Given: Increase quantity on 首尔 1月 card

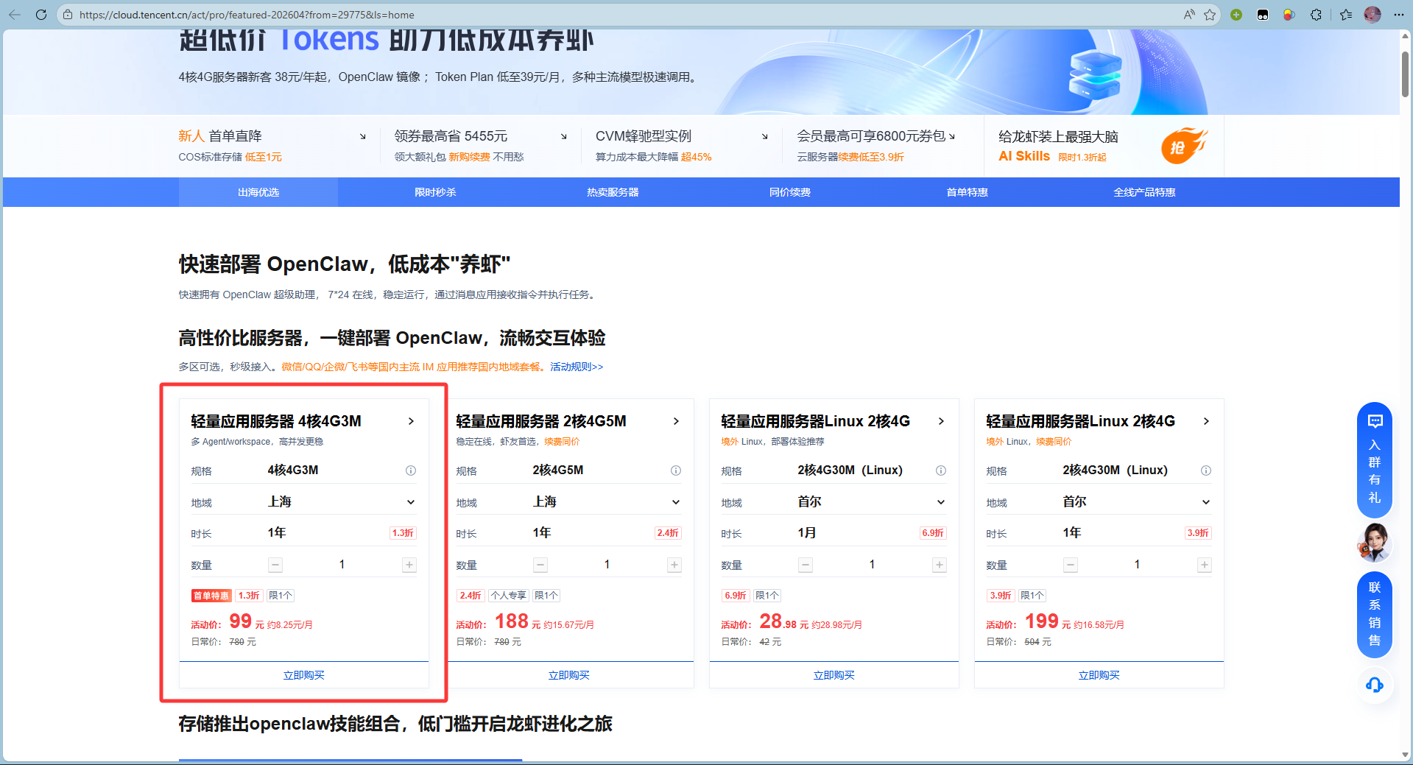Looking at the screenshot, I should (x=940, y=565).
